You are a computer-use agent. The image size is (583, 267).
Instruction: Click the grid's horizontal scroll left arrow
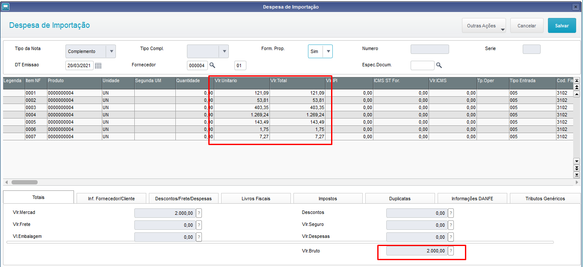(x=6, y=182)
